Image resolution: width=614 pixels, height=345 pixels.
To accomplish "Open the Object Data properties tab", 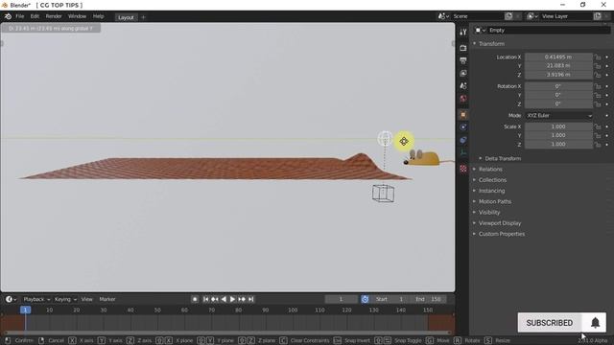I will click(x=463, y=152).
